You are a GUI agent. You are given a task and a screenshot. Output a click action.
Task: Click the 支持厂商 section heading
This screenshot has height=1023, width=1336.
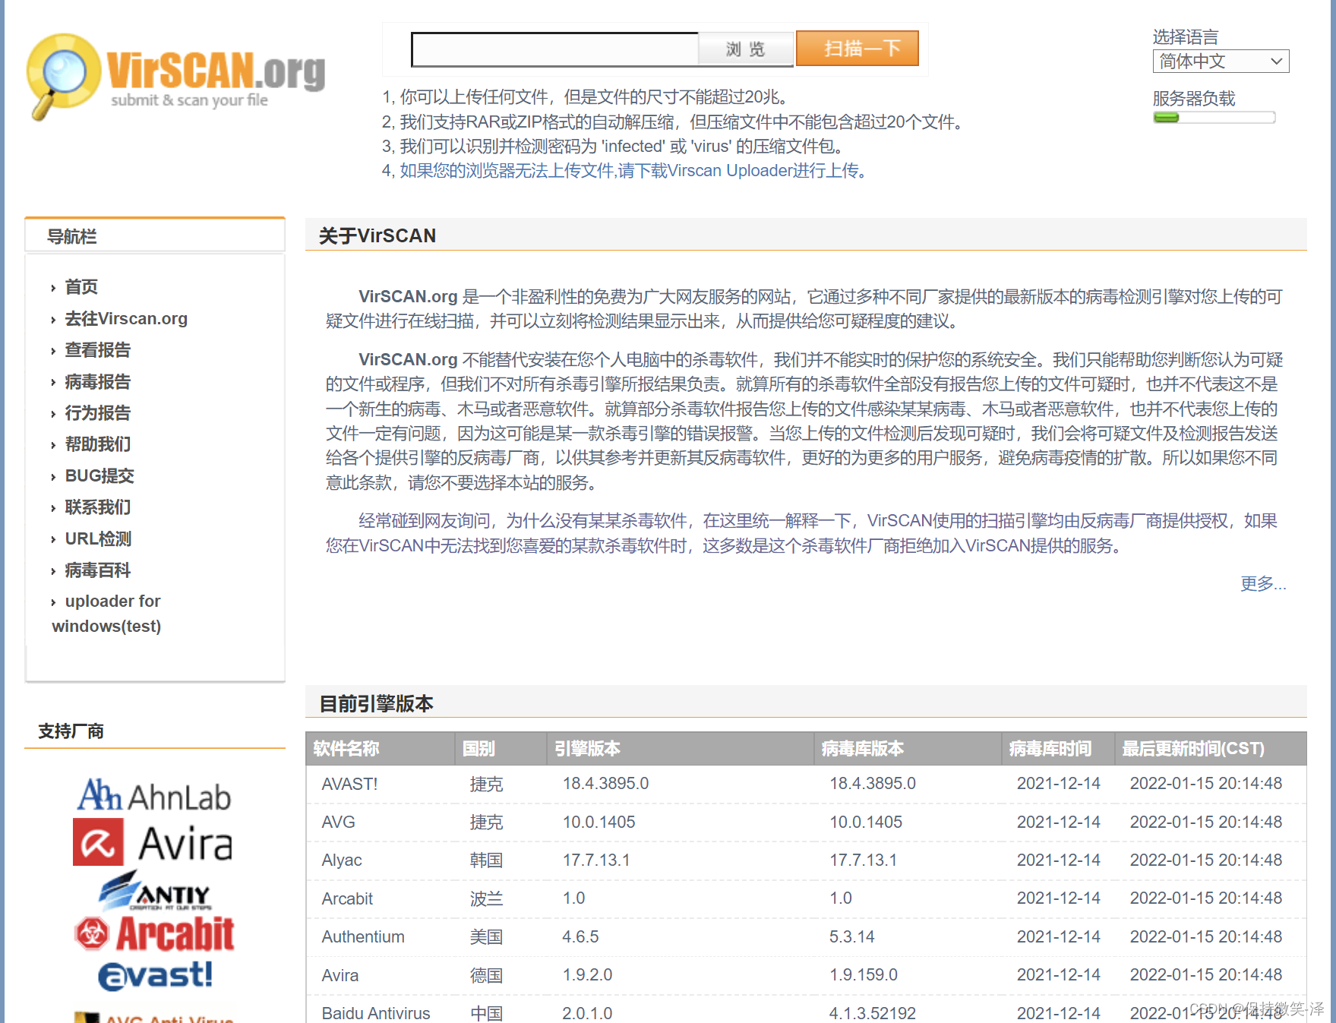pos(71,731)
